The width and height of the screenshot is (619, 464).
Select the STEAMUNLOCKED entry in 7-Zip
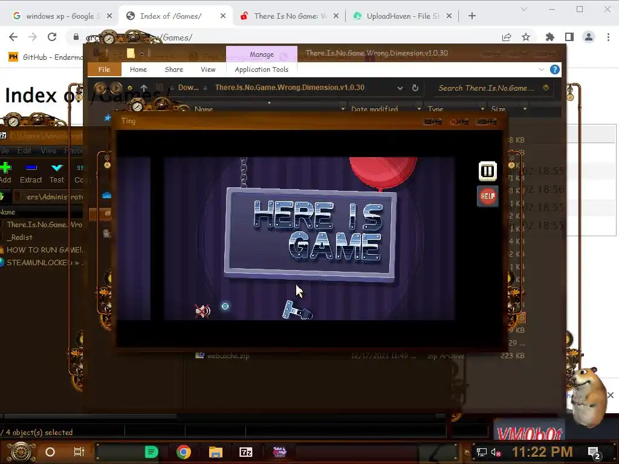click(x=42, y=262)
